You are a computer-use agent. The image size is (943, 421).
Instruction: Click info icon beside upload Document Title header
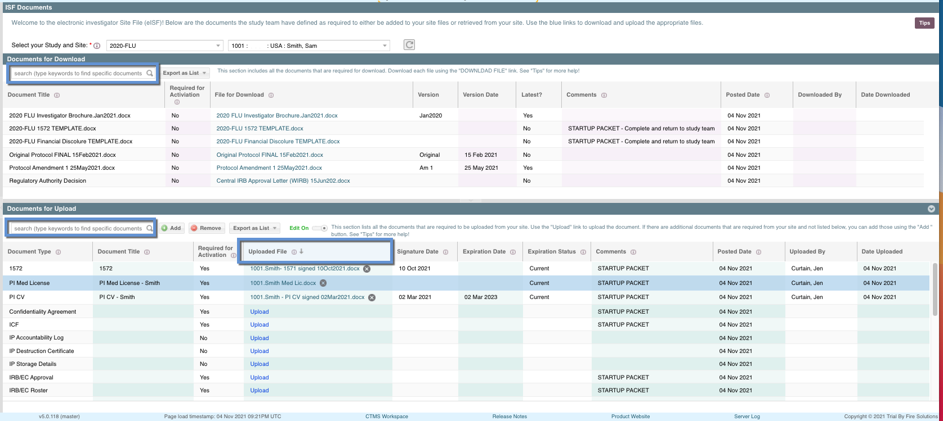[x=147, y=252]
